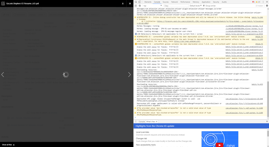Open the Default levels dropdown
Viewport: 269px width, 147px height.
pos(195,6)
